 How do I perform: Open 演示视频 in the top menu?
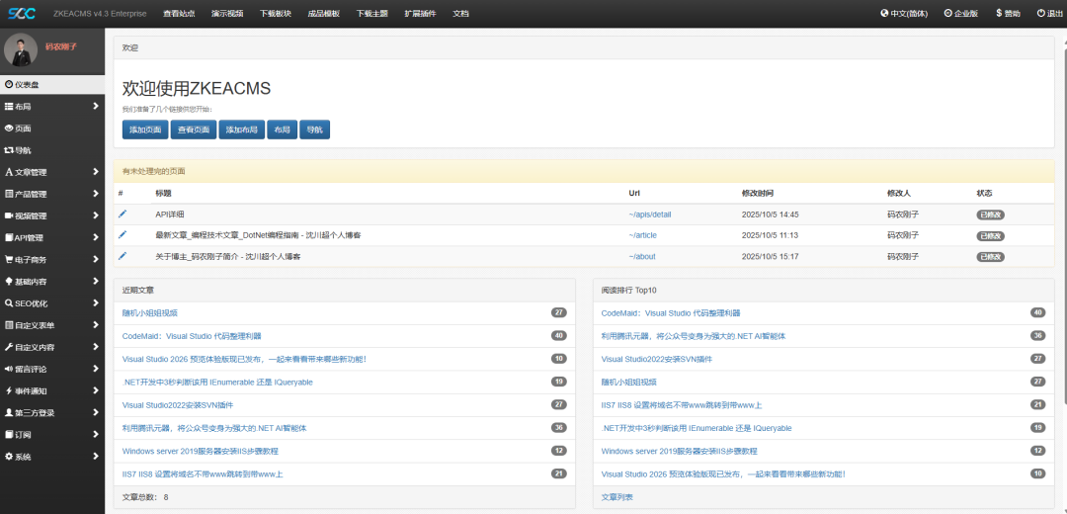coord(227,14)
